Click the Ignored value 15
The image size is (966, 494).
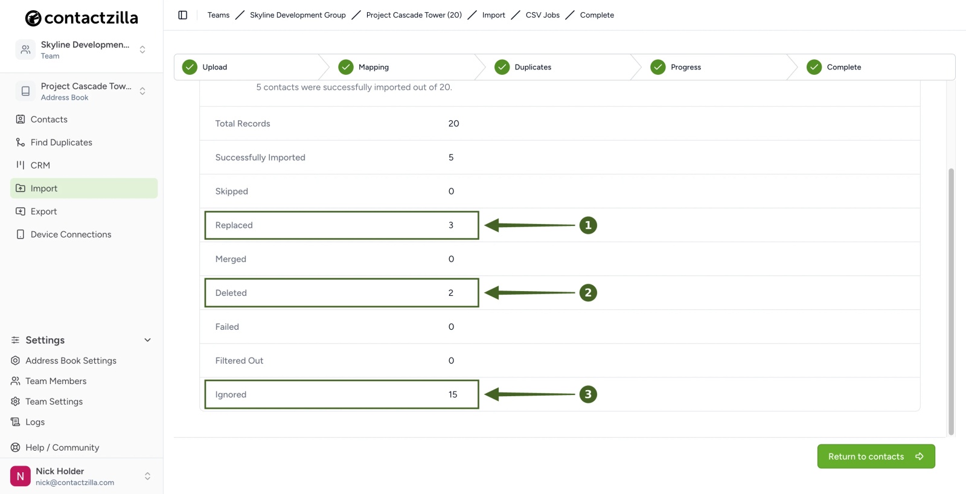(453, 394)
